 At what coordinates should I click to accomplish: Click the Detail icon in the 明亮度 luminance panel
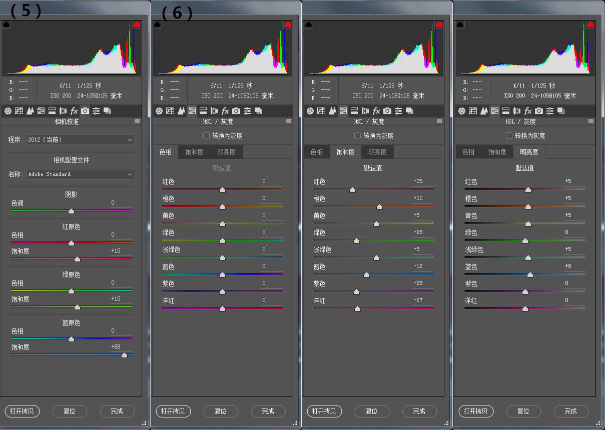coord(484,111)
